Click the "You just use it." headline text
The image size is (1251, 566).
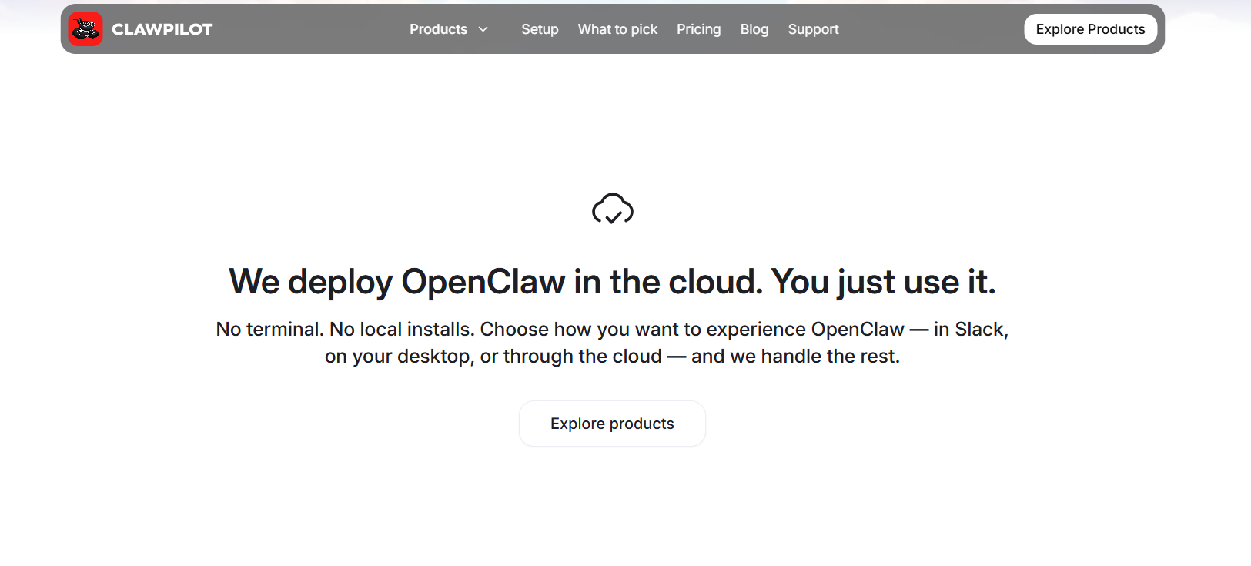coord(884,282)
